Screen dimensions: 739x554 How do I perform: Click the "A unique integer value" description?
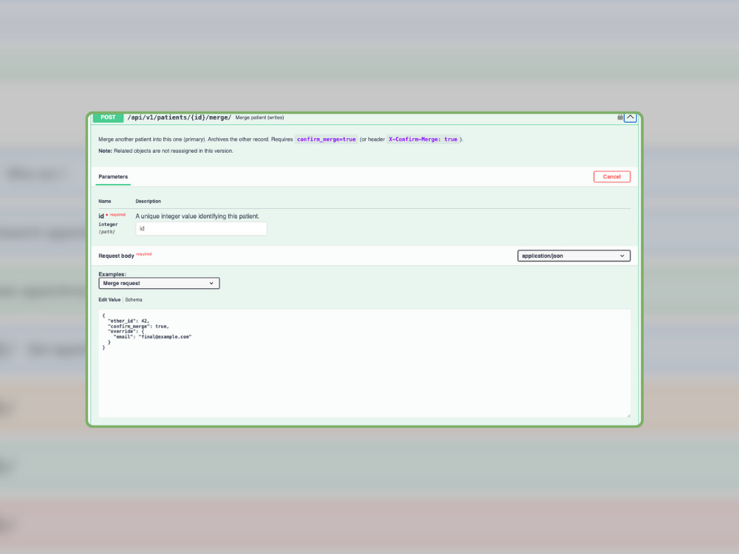[197, 216]
